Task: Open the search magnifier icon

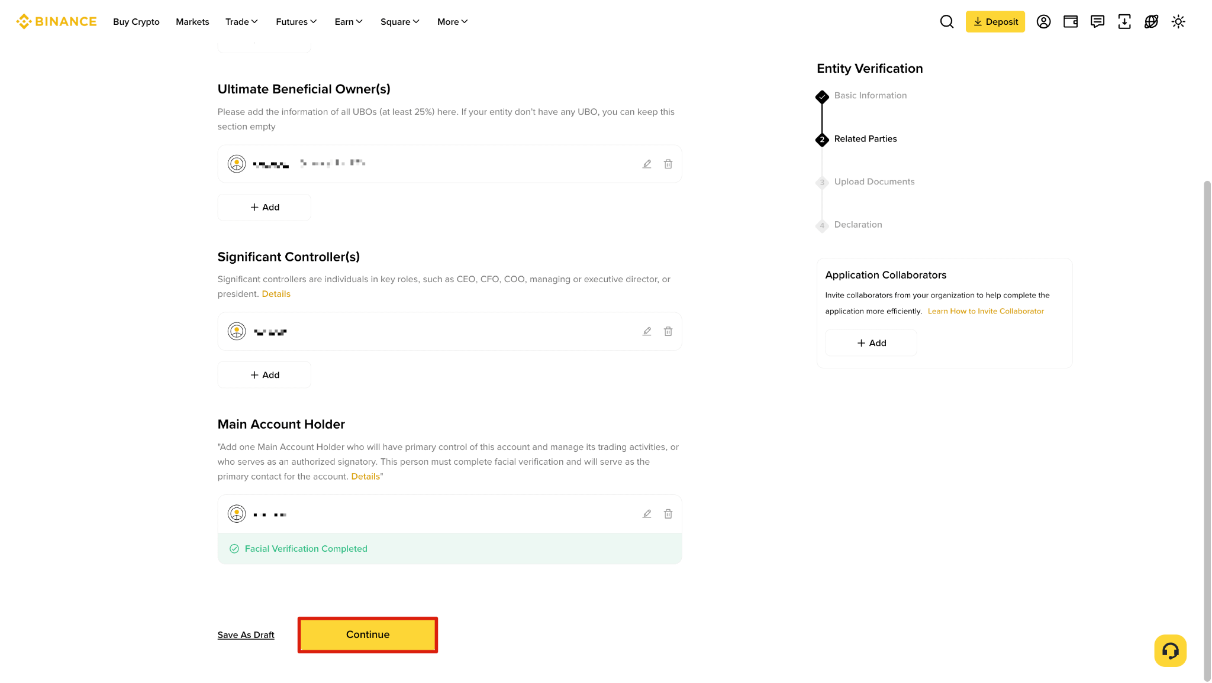Action: [947, 22]
